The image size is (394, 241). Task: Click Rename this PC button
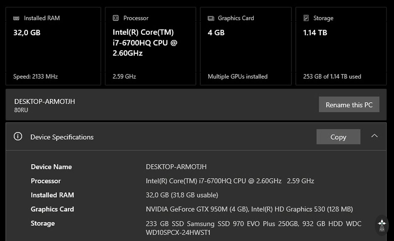[x=349, y=105]
